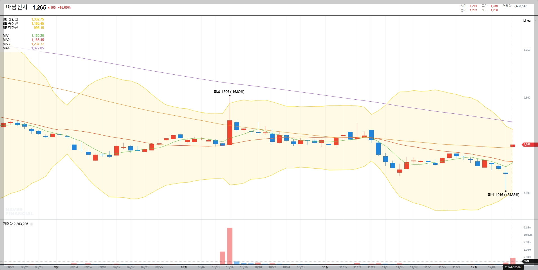
Task: Click the current price 1,265
Action: pos(39,8)
